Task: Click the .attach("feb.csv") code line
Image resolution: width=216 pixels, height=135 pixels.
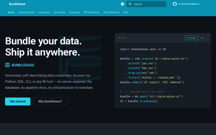Action: (141, 68)
